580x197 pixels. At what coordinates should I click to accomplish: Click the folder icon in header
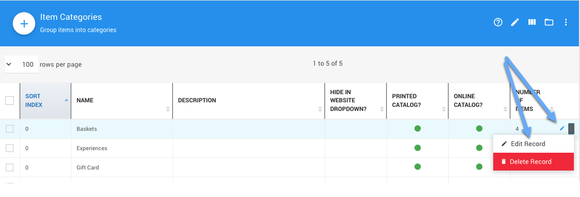549,22
